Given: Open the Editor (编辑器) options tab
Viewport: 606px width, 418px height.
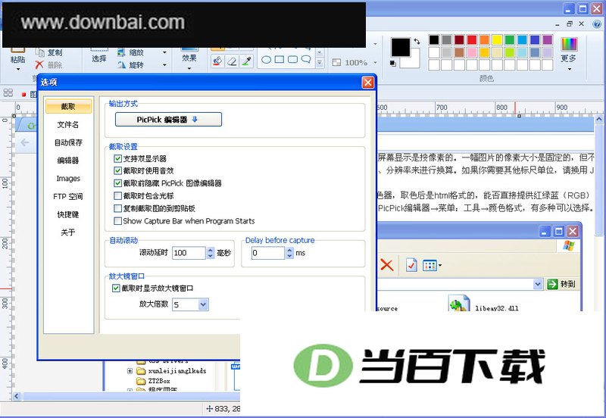Looking at the screenshot, I should [68, 161].
